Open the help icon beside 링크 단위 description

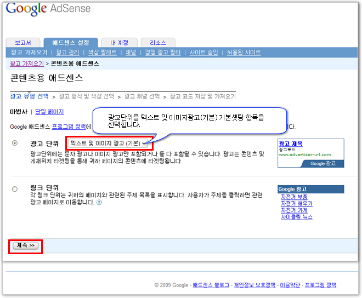(x=99, y=203)
